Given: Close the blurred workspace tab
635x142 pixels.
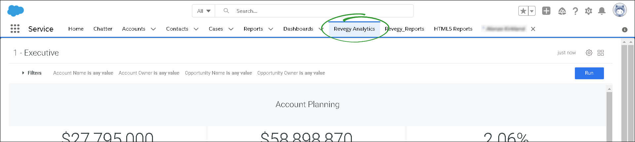Looking at the screenshot, I should 533,29.
